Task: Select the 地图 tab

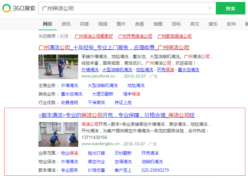Action: coord(158,24)
